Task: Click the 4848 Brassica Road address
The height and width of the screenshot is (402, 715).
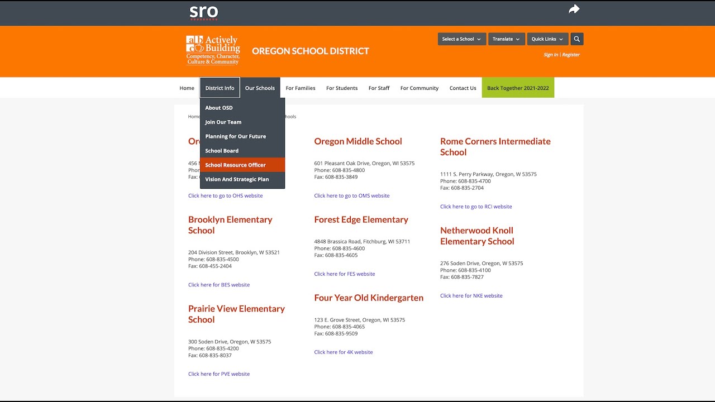Action: [362, 242]
